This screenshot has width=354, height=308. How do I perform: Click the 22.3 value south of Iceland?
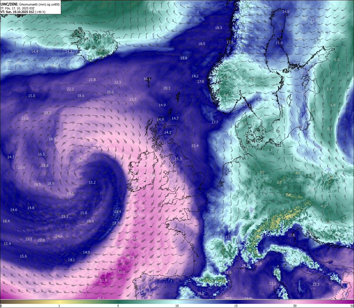pos(118,82)
